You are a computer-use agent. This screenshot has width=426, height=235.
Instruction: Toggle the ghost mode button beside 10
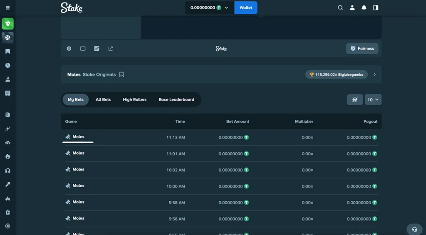click(x=355, y=100)
